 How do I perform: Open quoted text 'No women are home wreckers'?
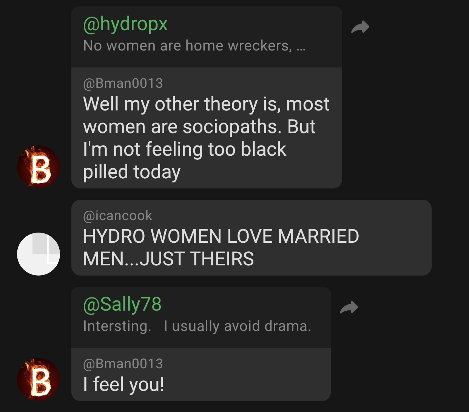[x=188, y=46]
